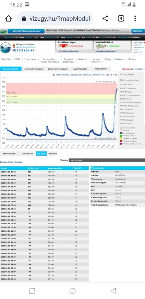Image resolution: width=145 pixels, height=299 pixels.
Task: Expand the Vízgyűjtő gazdálkodás menu
Action: tap(68, 60)
